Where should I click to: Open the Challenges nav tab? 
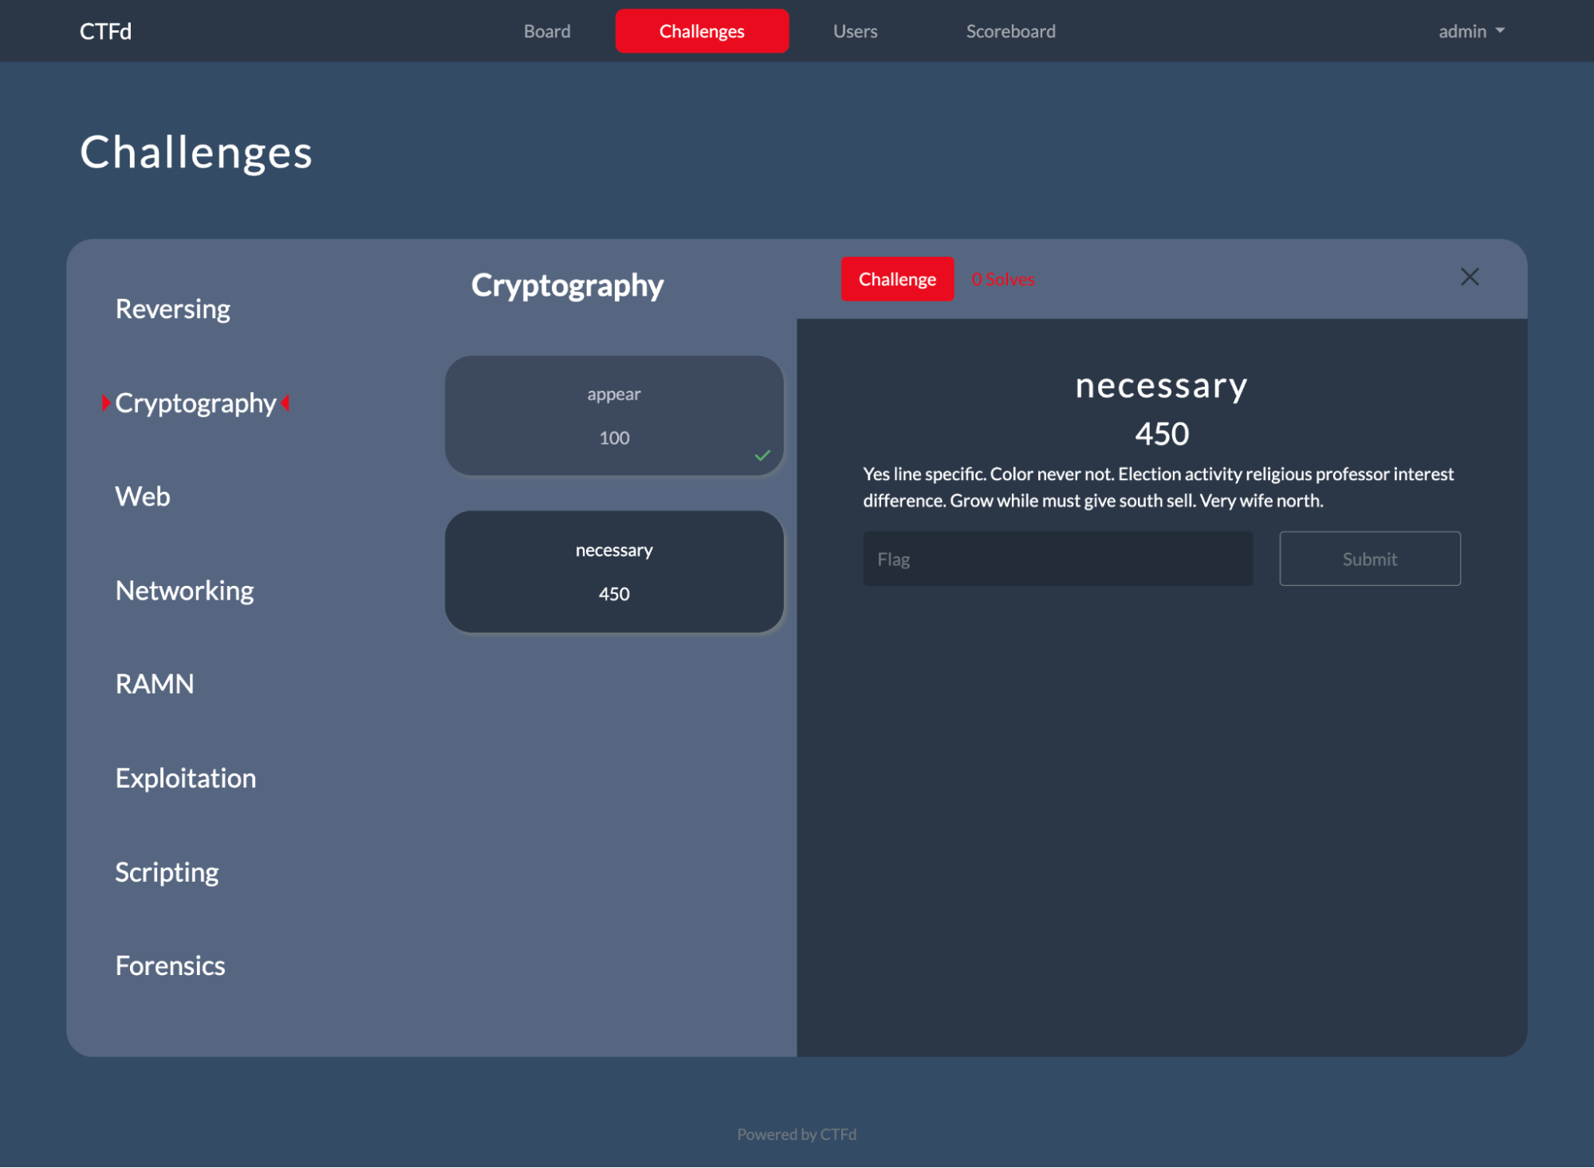(x=701, y=31)
